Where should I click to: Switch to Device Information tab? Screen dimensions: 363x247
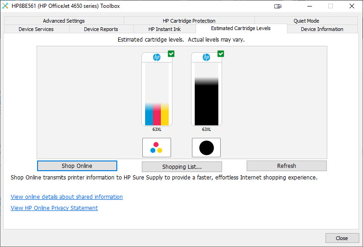pyautogui.click(x=322, y=29)
